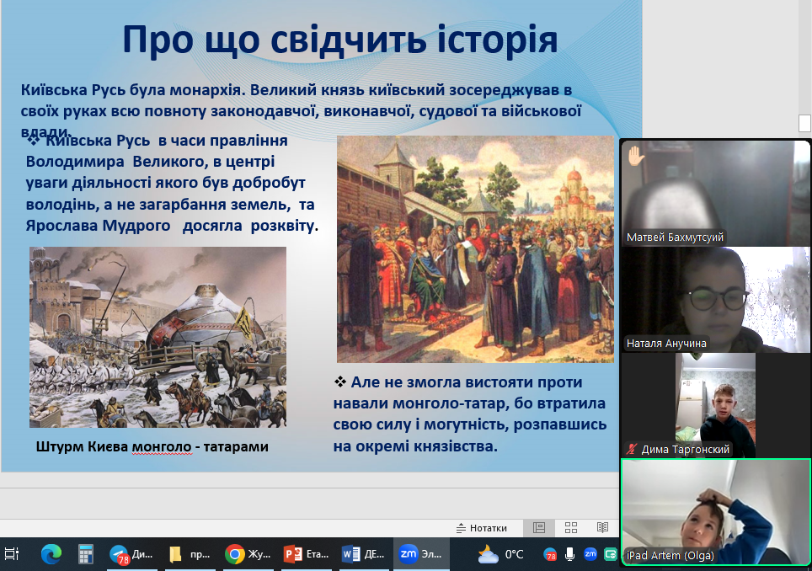Viewport: 812px width, 571px height.
Task: Click the green screen-sharing tray icon
Action: (611, 554)
